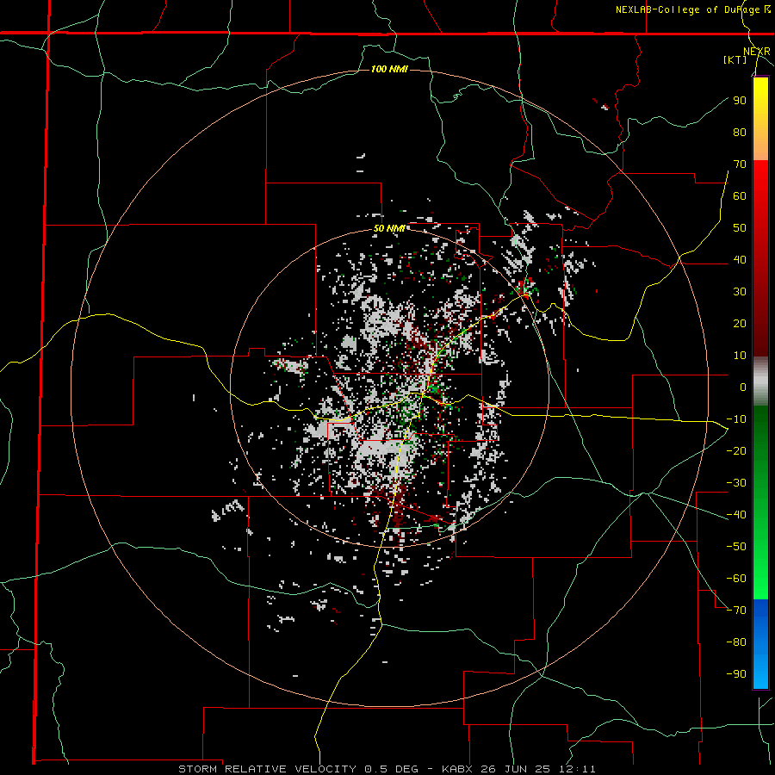Click the 10 value on the color scale
Screen dimensions: 775x775
740,356
